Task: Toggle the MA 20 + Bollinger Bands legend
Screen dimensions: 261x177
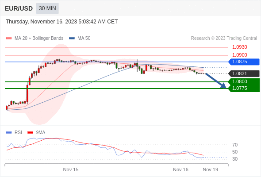Action: coord(39,38)
